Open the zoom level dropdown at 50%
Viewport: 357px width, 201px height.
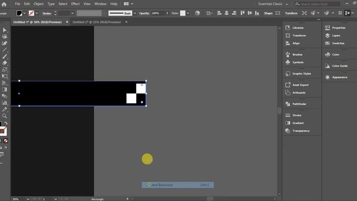28,199
